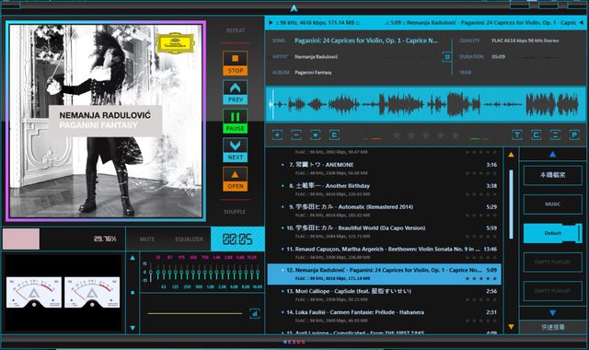Click the left VU meter
The width and height of the screenshot is (589, 350).
[x=34, y=293]
